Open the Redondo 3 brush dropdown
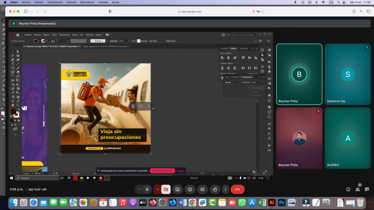The width and height of the screenshot is (374, 210). coord(107,41)
